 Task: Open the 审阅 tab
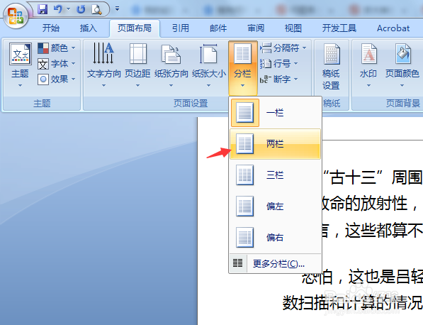click(256, 28)
